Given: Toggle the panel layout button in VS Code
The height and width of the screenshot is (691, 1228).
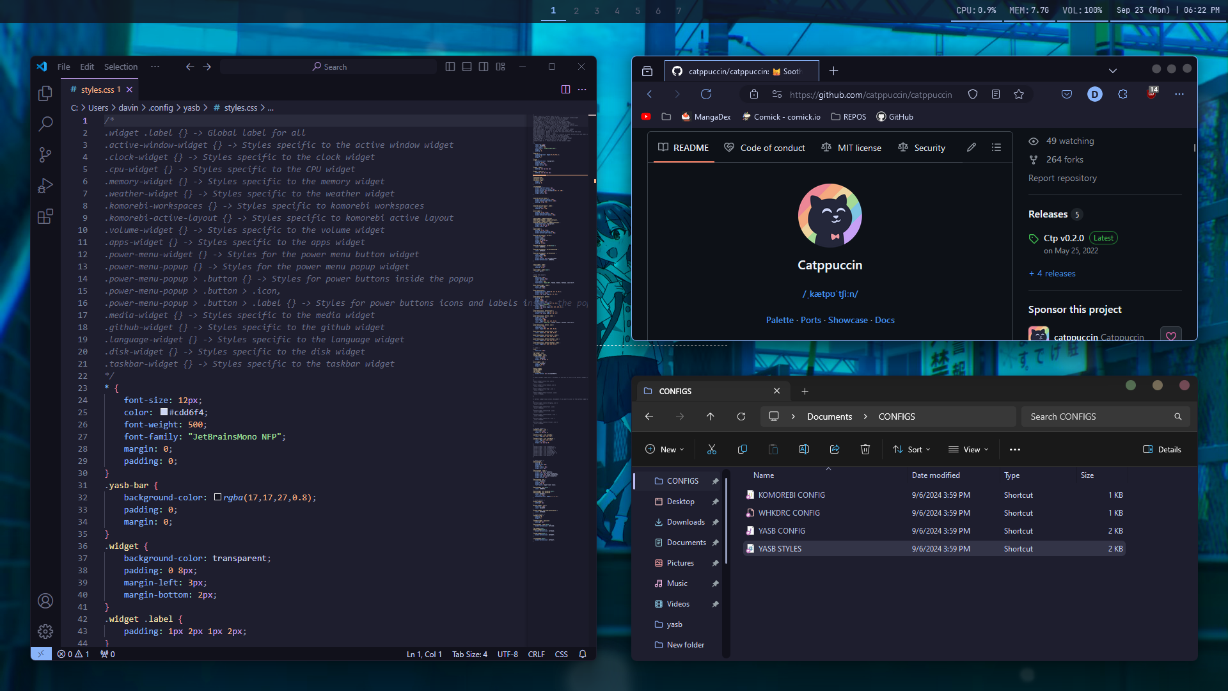Looking at the screenshot, I should pos(467,67).
